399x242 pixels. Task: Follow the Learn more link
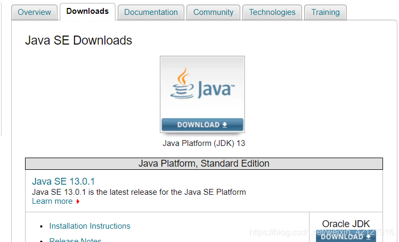tap(52, 201)
